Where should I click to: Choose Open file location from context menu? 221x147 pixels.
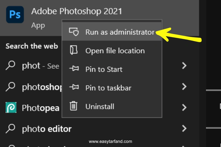click(x=115, y=51)
